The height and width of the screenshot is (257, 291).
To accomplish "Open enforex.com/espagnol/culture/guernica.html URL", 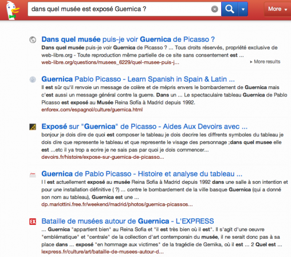I will [92, 110].
